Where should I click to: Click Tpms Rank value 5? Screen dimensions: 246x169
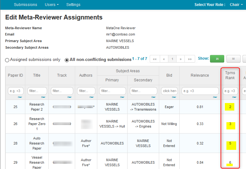coord(230,143)
